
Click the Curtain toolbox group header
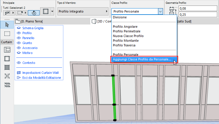[x=7, y=42]
